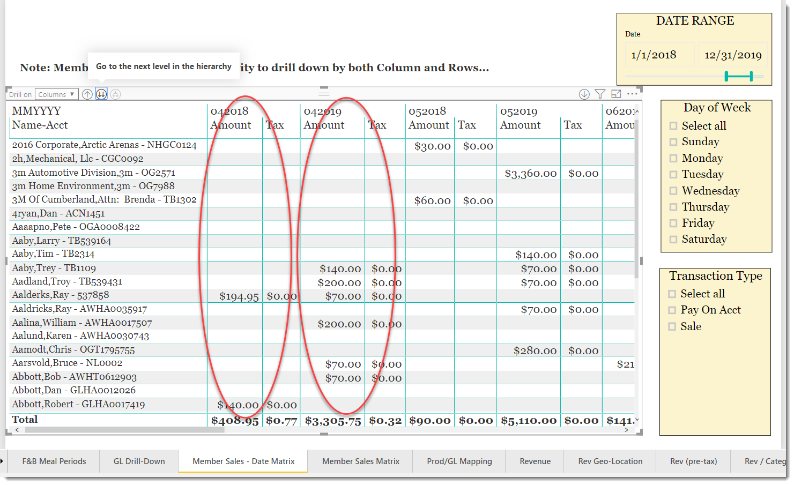Image resolution: width=794 pixels, height=485 pixels.
Task: Open Drill on Columns dropdown
Action: [x=56, y=94]
